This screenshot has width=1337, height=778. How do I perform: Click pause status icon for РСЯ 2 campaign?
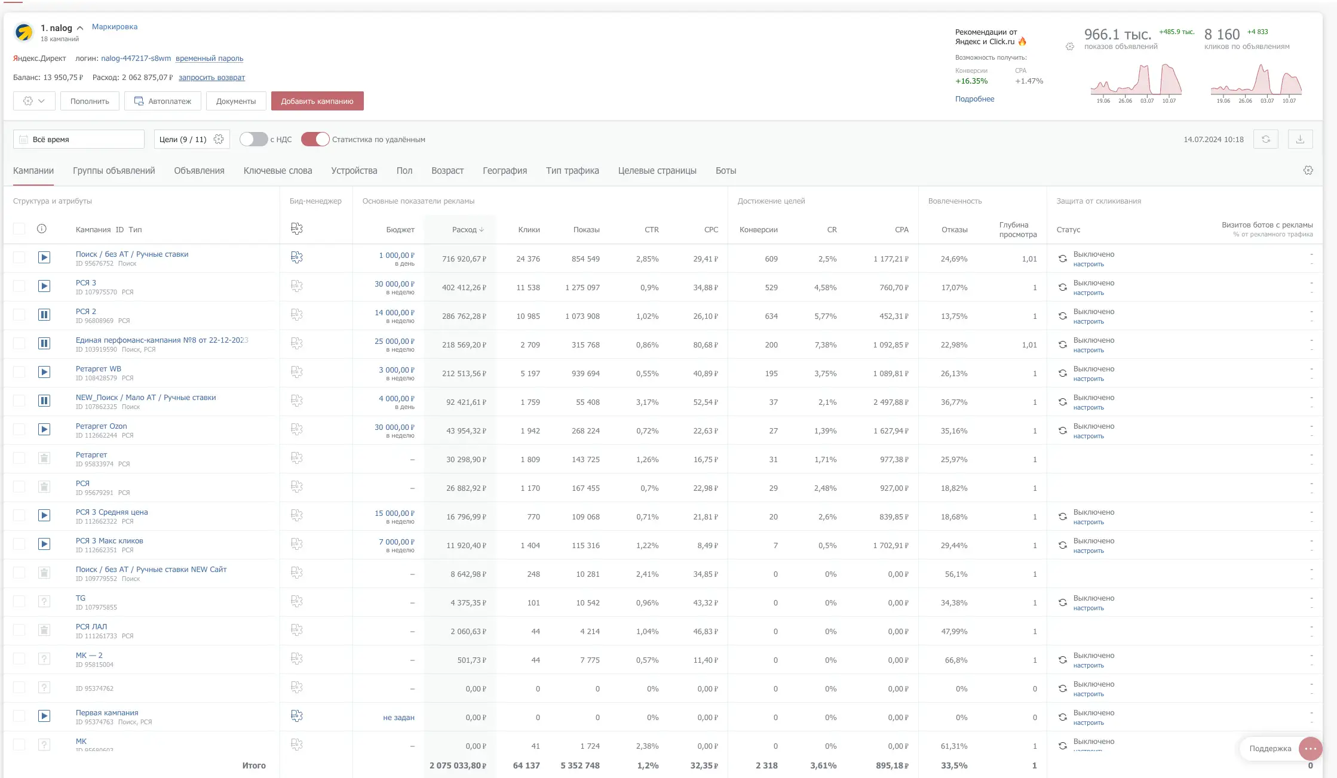44,315
